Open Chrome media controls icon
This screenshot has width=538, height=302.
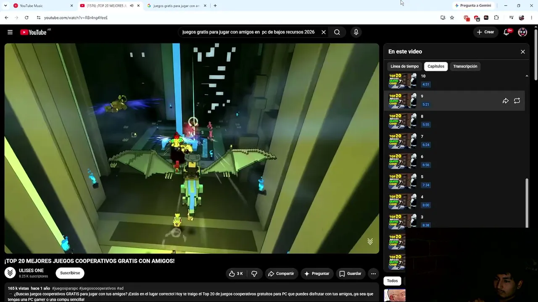click(x=511, y=18)
